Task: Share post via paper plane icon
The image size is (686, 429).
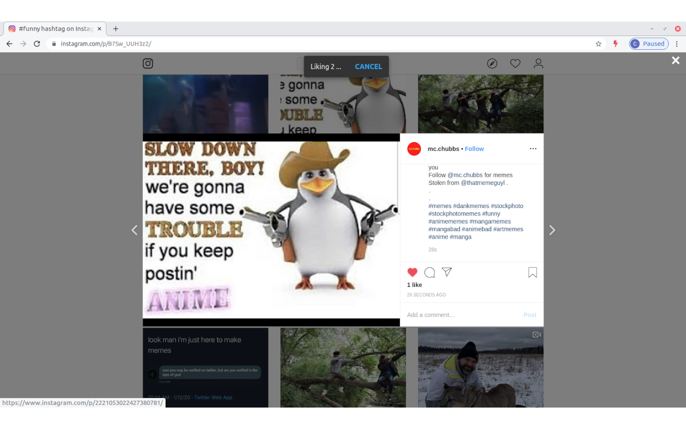Action: coord(446,272)
